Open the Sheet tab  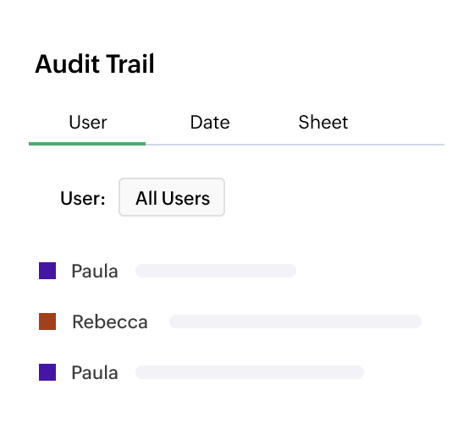(323, 123)
